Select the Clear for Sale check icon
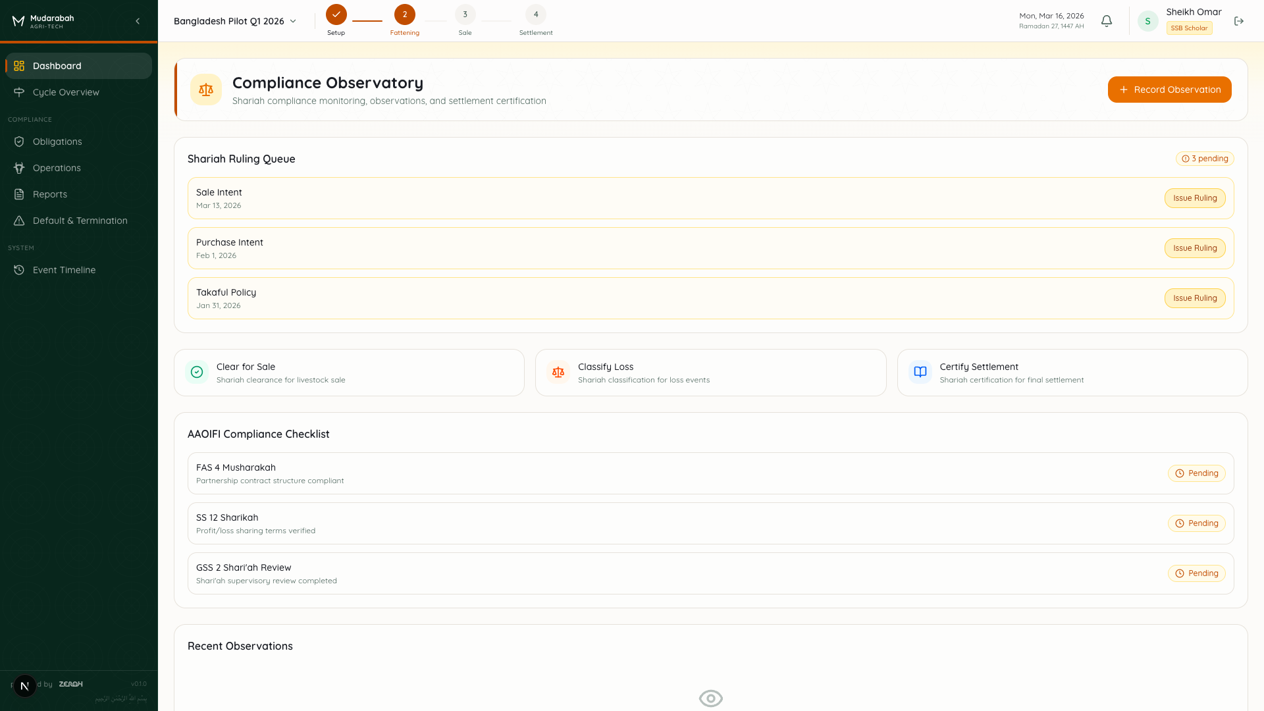Screen dimensions: 1264x711 [197, 372]
